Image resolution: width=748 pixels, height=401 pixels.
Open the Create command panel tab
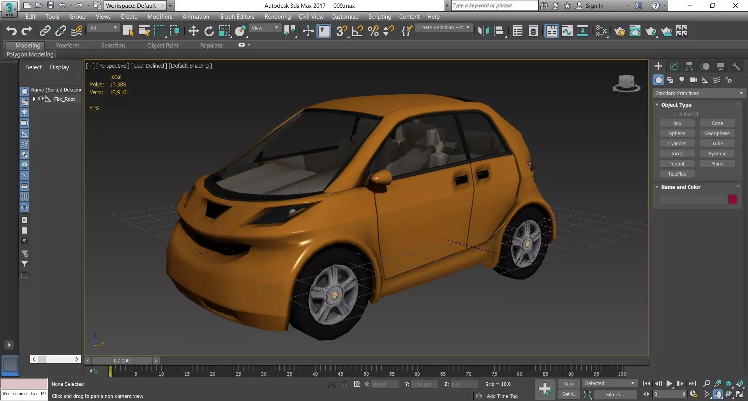658,66
